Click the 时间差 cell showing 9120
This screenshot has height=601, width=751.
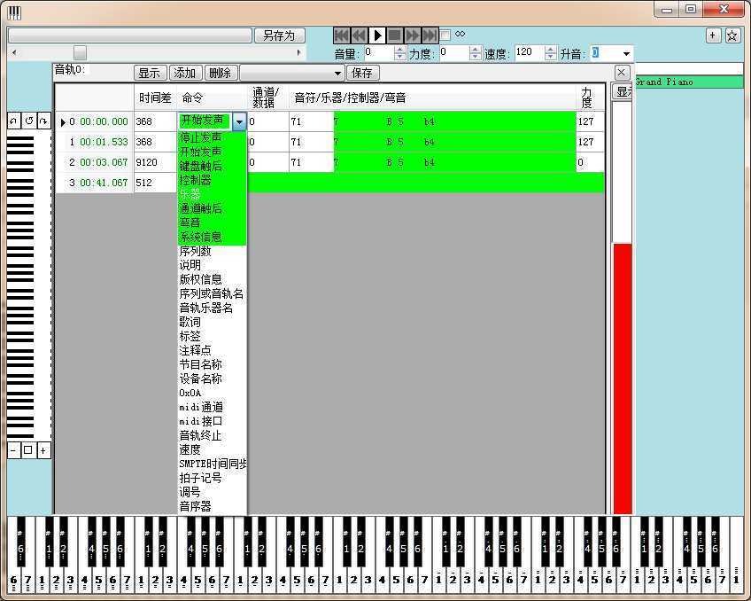click(x=155, y=162)
